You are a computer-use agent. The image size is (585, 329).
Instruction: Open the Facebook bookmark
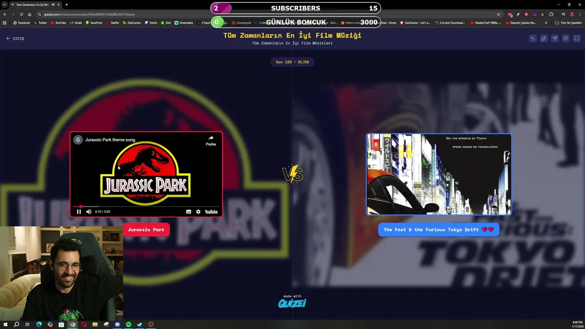21,23
